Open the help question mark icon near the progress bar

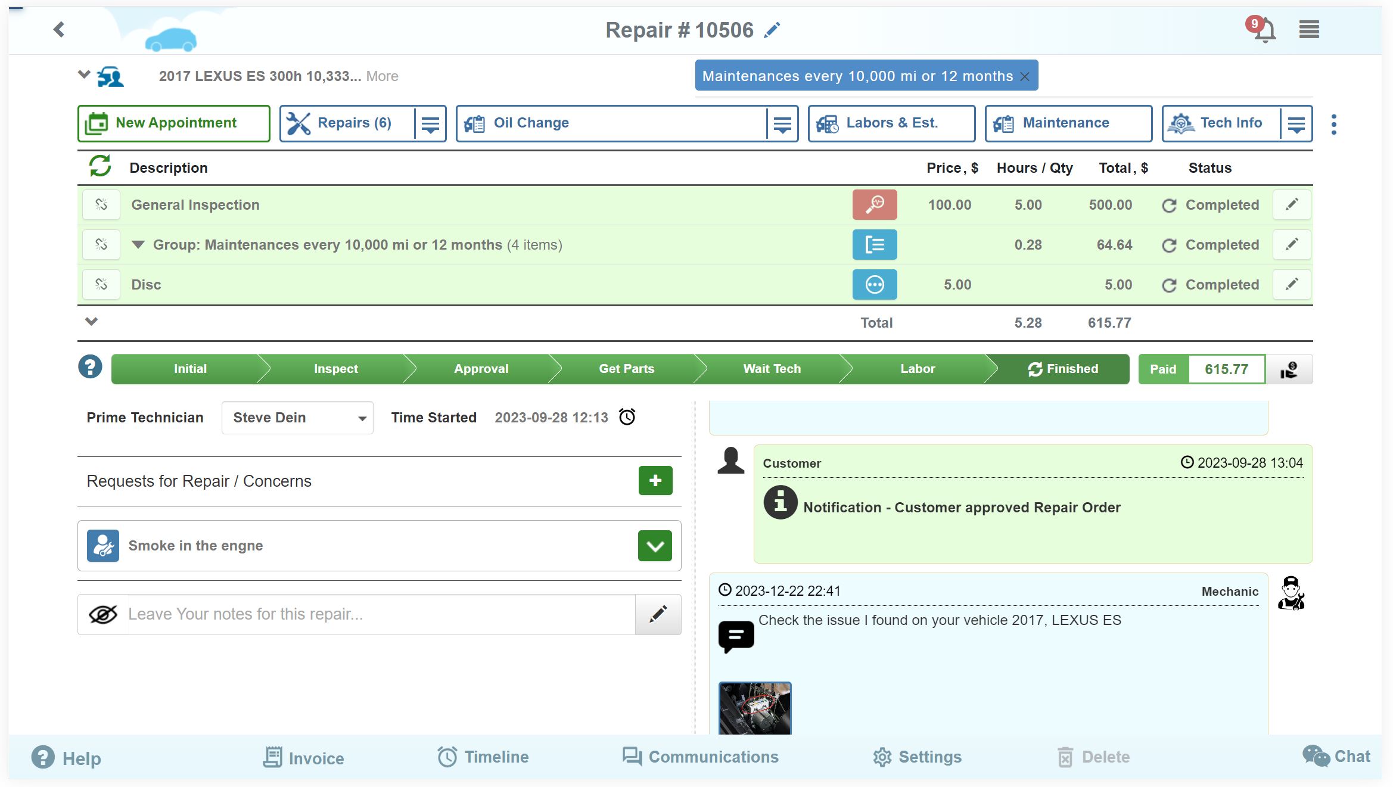(x=91, y=367)
